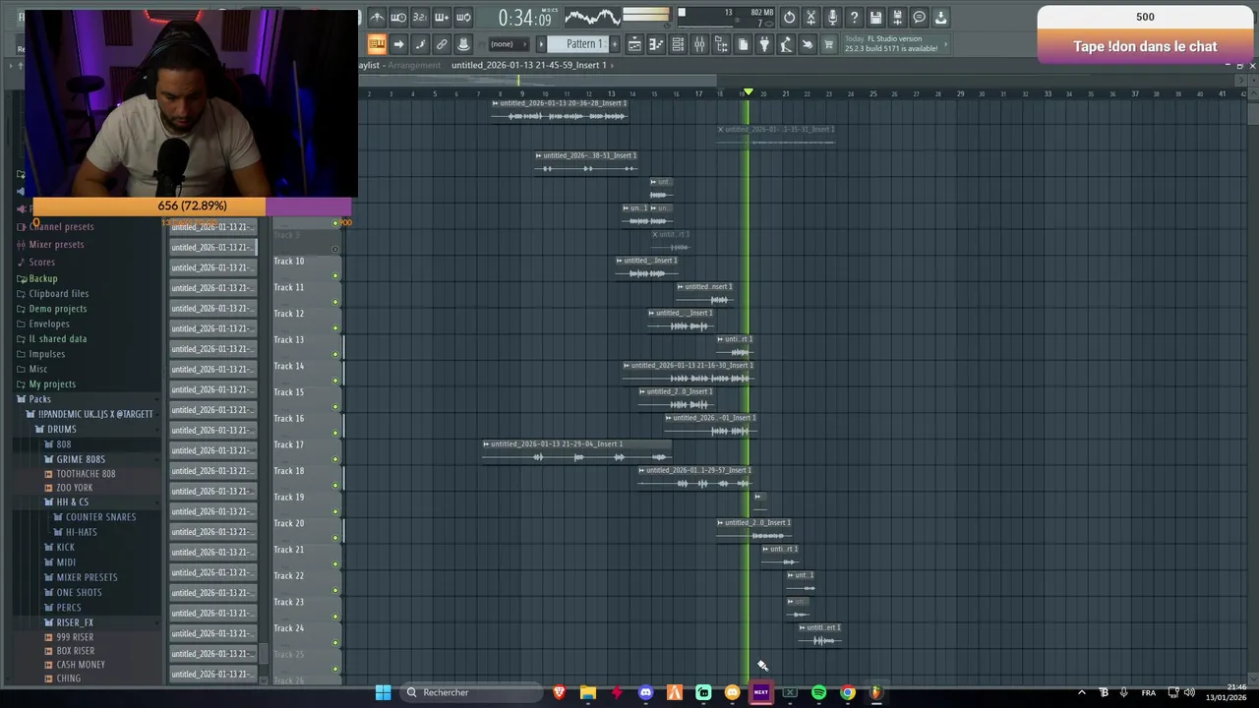Toggle the recording countdown

click(420, 17)
